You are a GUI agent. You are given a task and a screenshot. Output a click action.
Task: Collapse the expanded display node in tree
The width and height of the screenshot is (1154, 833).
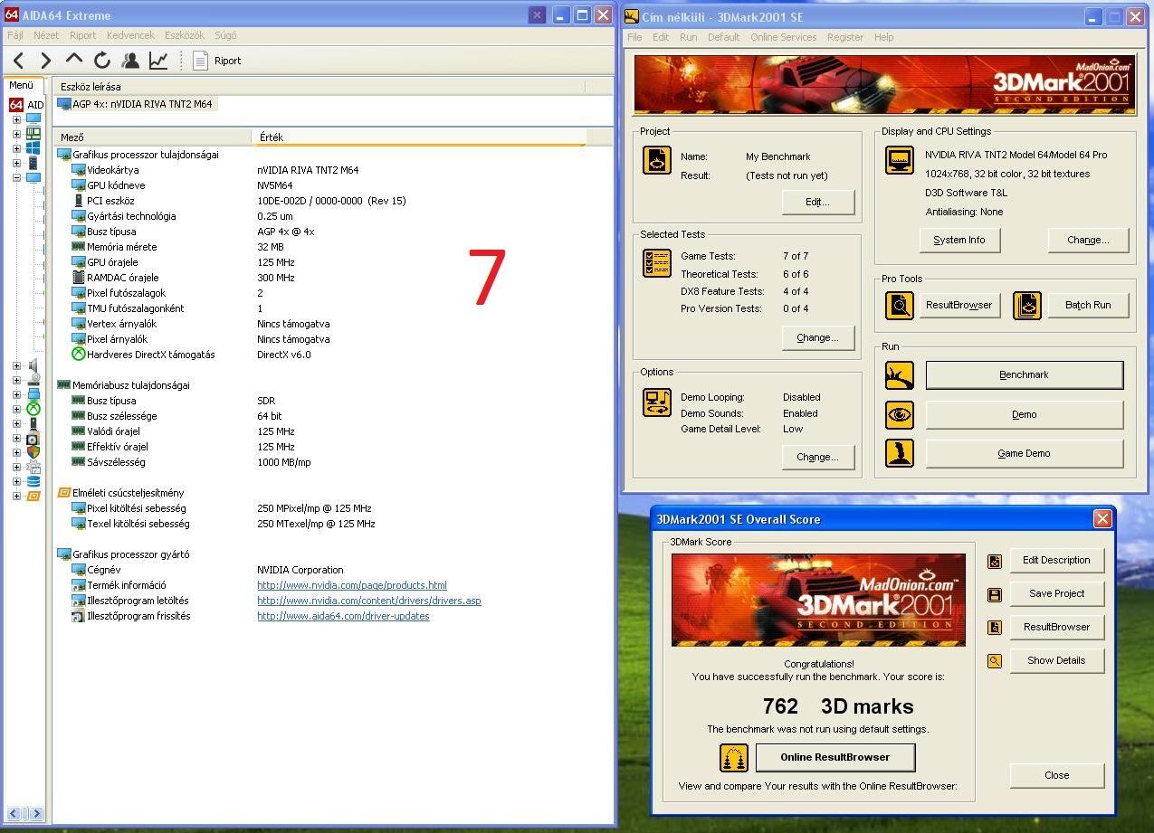[x=16, y=177]
